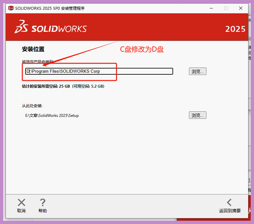Screen dimensions: 254x224
Task: Close the installation manager window
Action: pos(241,8)
